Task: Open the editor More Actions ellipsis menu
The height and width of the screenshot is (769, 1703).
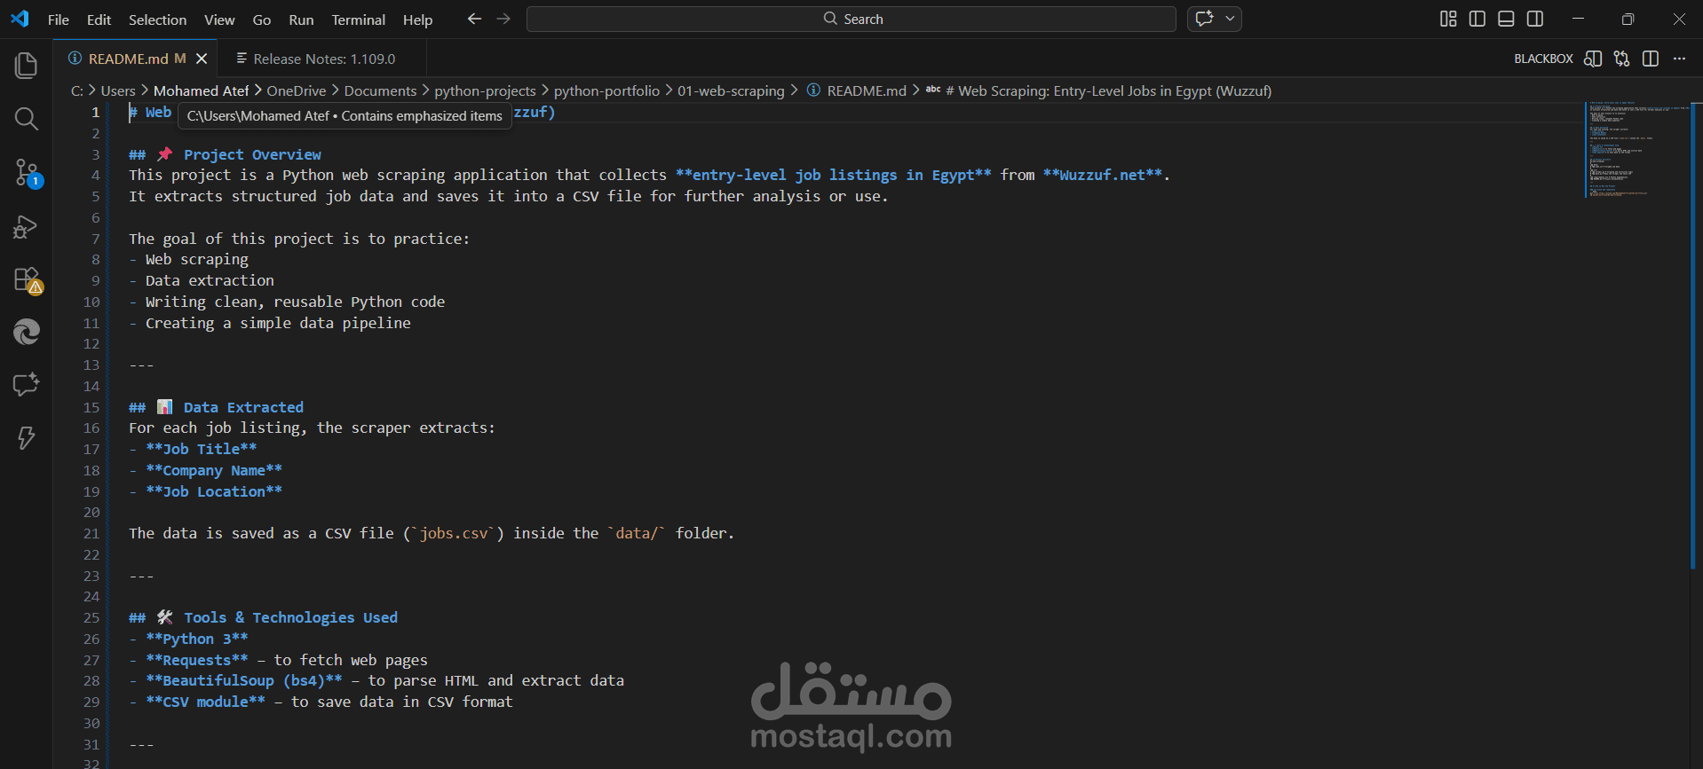Action: 1679,59
